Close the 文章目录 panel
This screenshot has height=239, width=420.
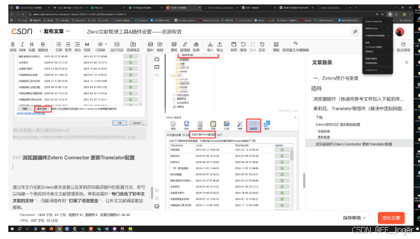pyautogui.click(x=407, y=62)
